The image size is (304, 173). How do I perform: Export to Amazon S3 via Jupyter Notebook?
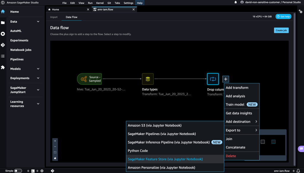tap(175, 125)
